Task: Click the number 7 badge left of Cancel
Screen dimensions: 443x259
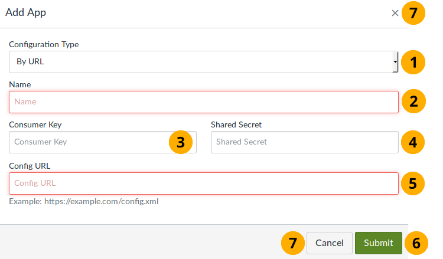Action: (x=292, y=242)
